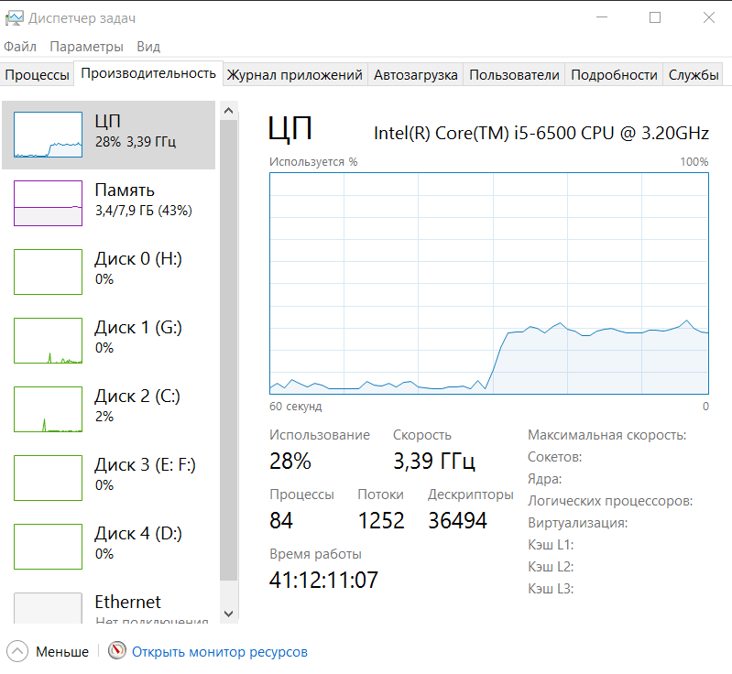
Task: Click the Используется % graph label
Action: [x=313, y=162]
